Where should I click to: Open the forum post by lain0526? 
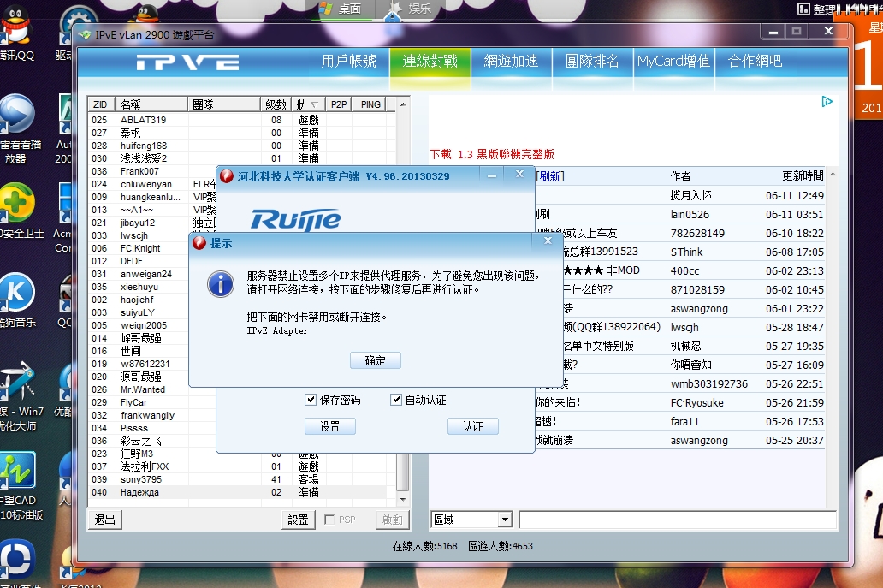point(679,214)
